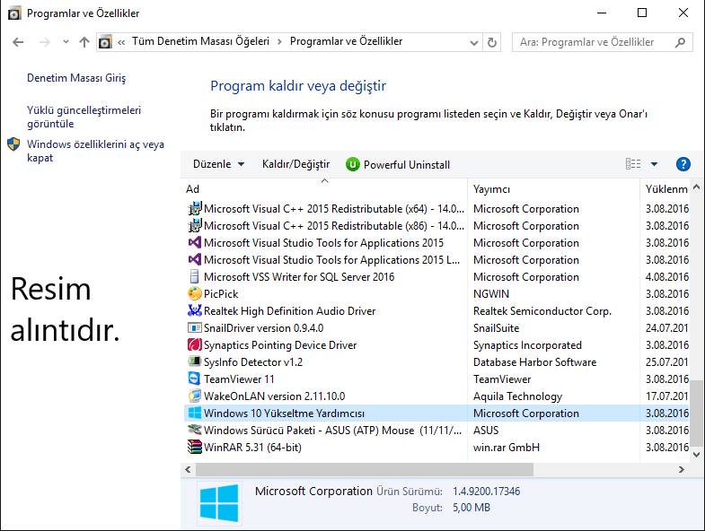Image resolution: width=705 pixels, height=531 pixels.
Task: Click the vertical scrollbar thumb
Action: click(x=696, y=413)
